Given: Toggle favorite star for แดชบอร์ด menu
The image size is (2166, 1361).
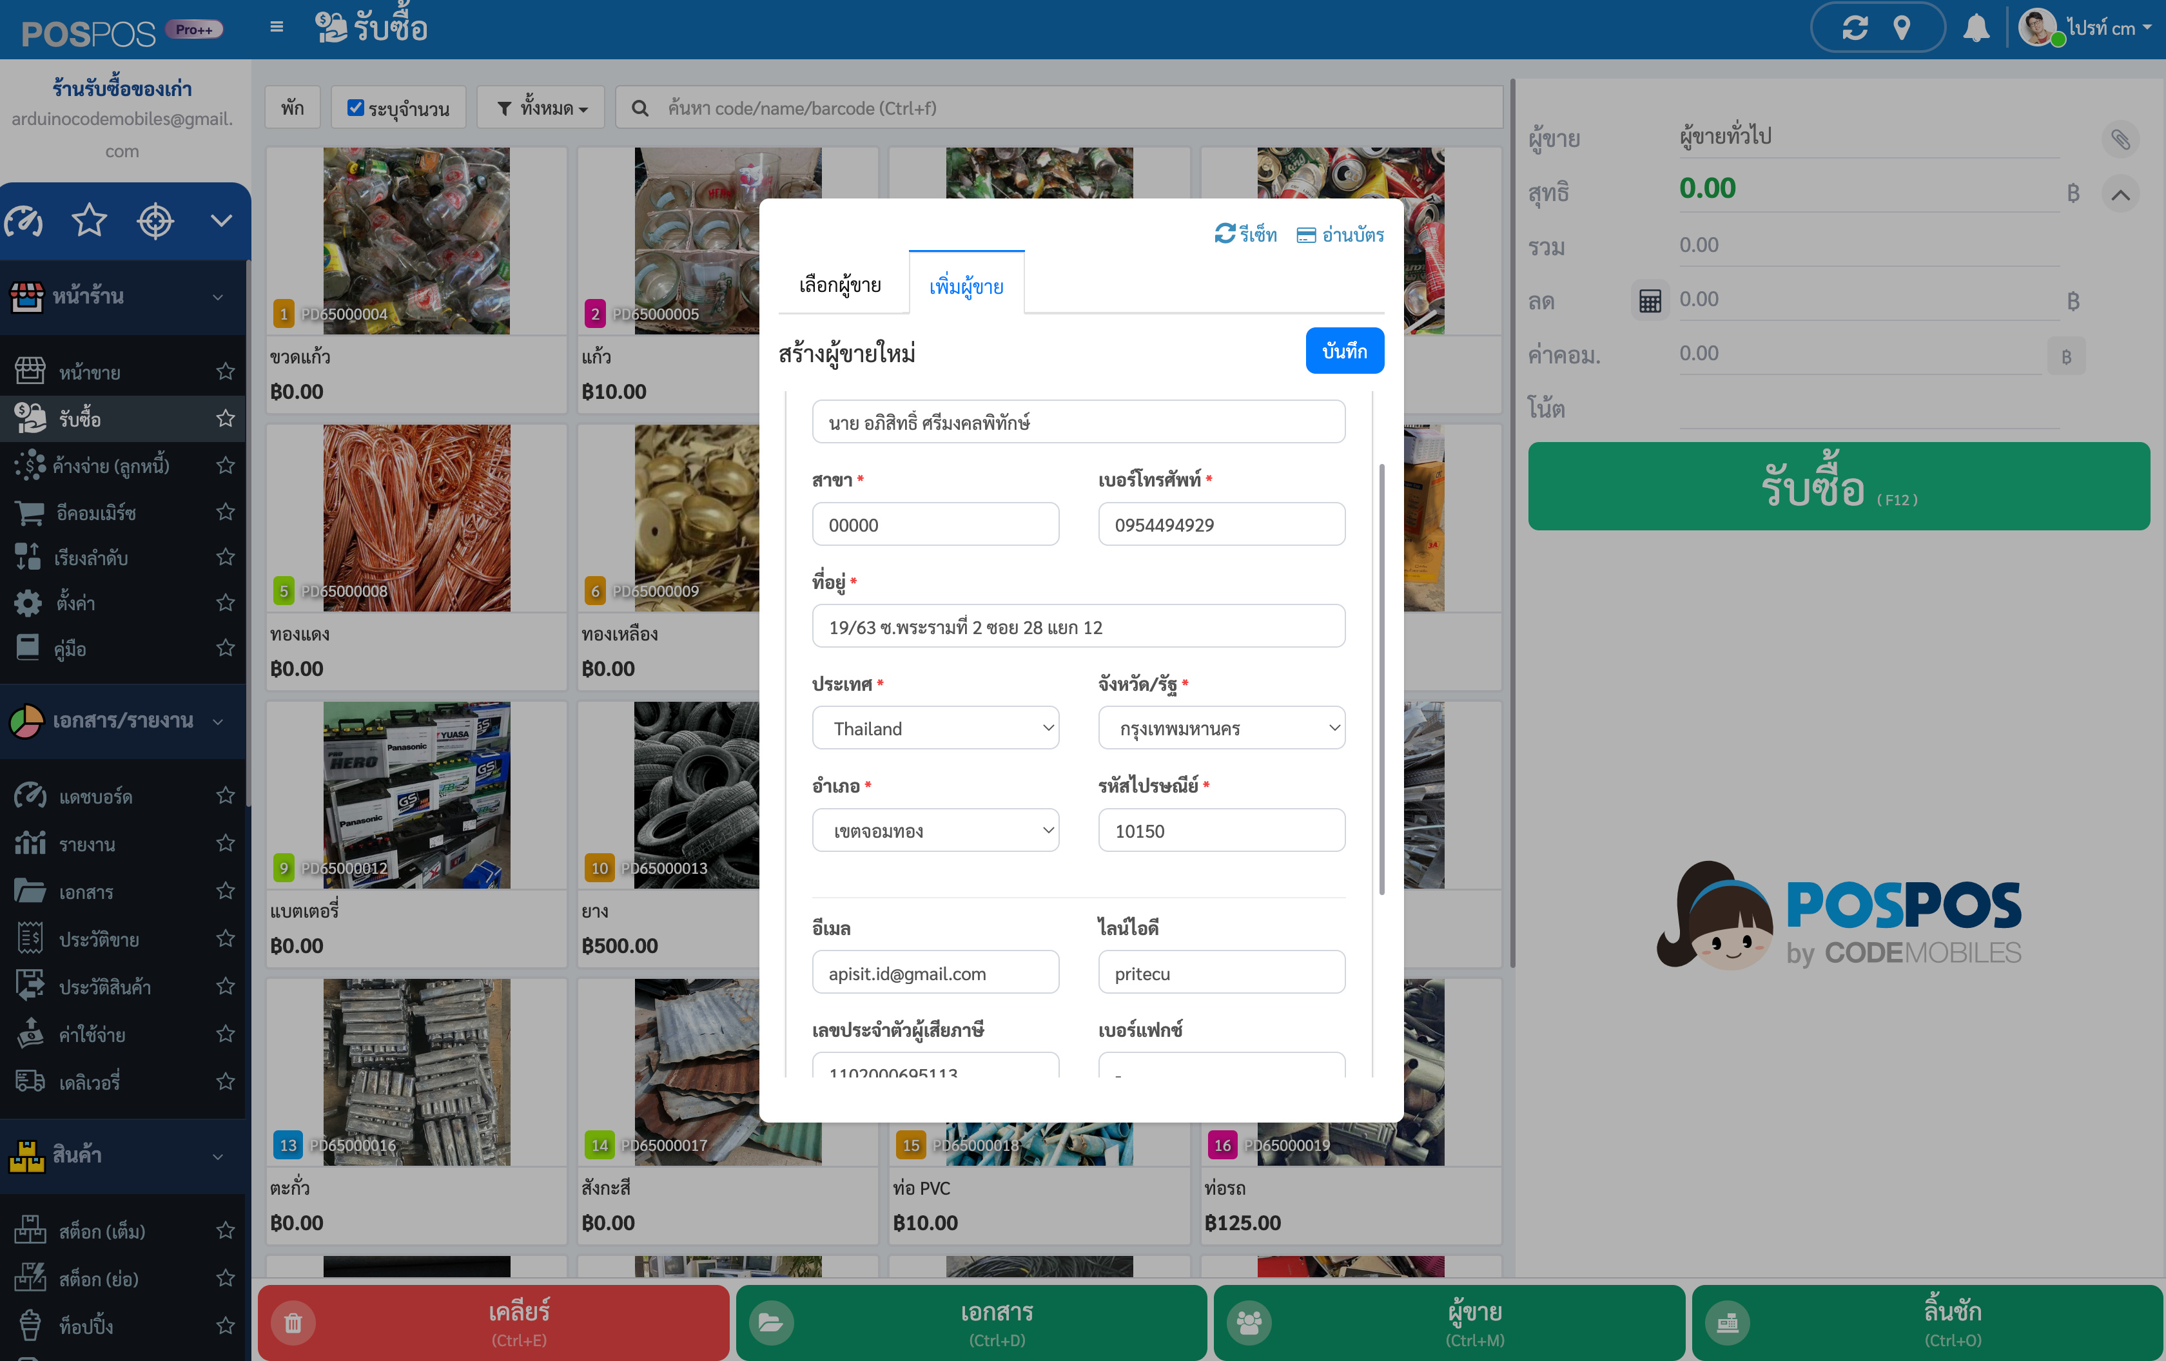Looking at the screenshot, I should 226,796.
